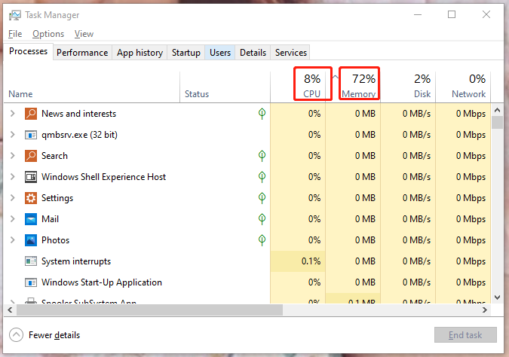Click the vertical scrollbar down arrow
Viewport: 509px width, 357px height.
pos(497,297)
